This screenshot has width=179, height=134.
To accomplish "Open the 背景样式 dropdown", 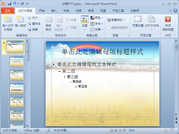I will click(116, 20).
